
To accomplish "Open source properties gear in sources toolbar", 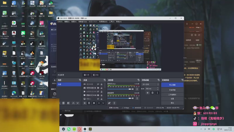I will (x=94, y=103).
